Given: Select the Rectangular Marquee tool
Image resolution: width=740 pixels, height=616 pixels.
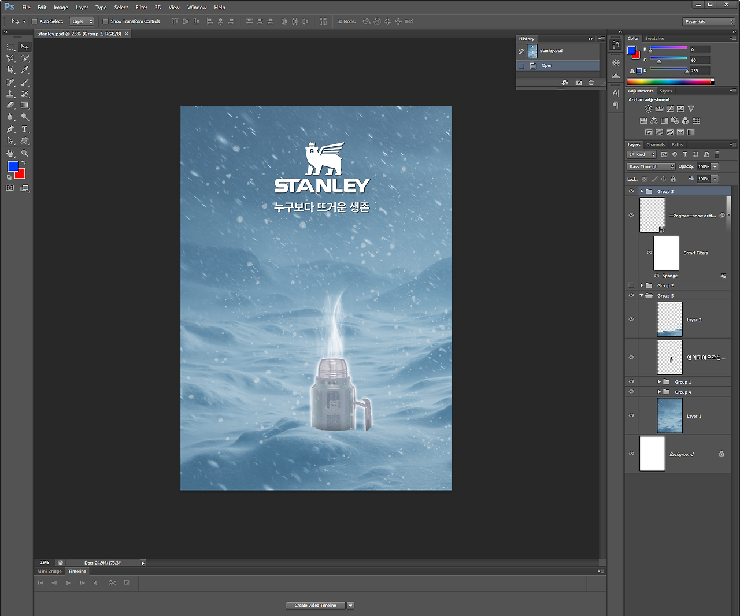Looking at the screenshot, I should click(x=10, y=46).
